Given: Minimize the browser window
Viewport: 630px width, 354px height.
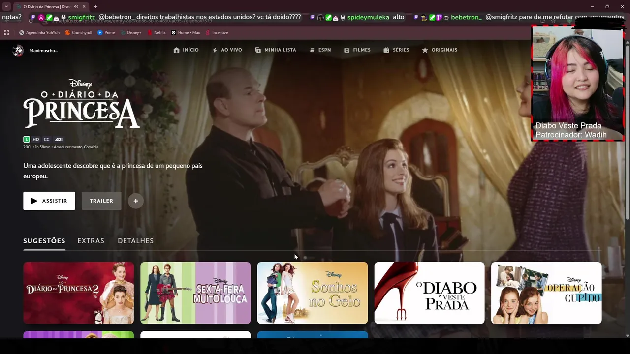Looking at the screenshot, I should point(593,6).
